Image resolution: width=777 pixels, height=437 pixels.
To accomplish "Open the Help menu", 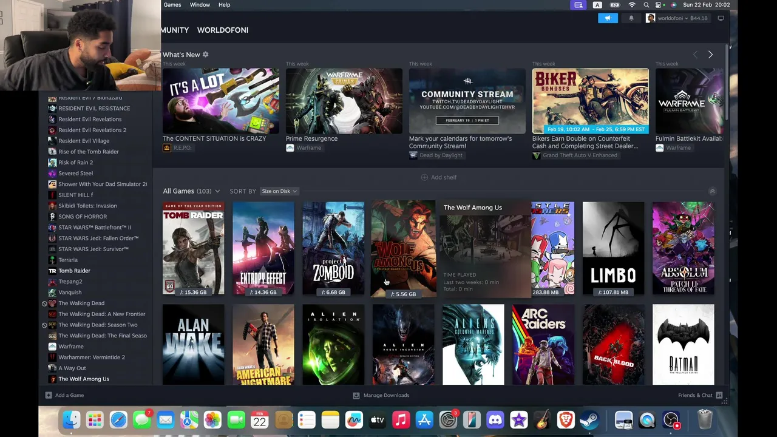I will tap(224, 5).
